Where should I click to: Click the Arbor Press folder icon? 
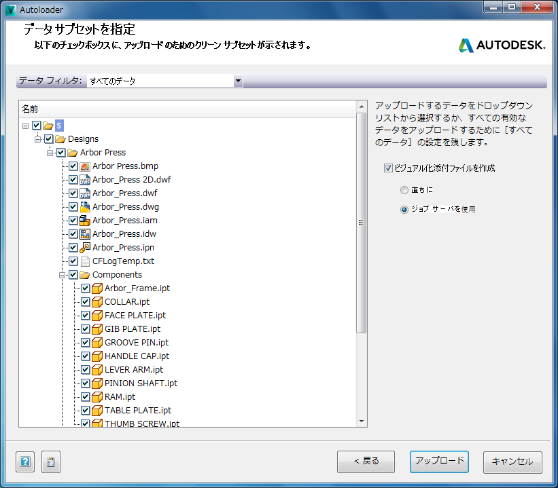73,153
